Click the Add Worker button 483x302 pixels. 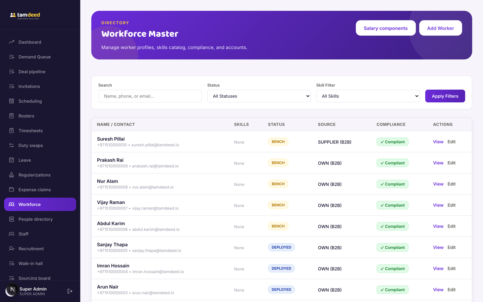coord(440,28)
